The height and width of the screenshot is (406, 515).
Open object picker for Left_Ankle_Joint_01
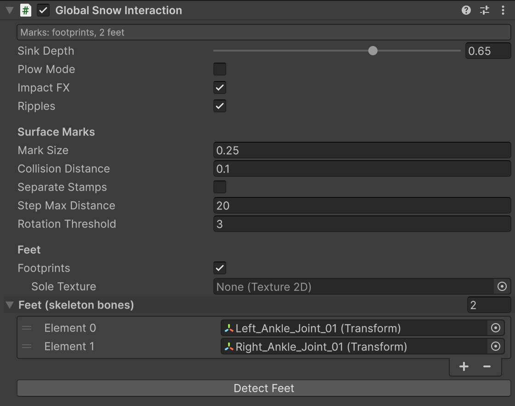coord(495,328)
